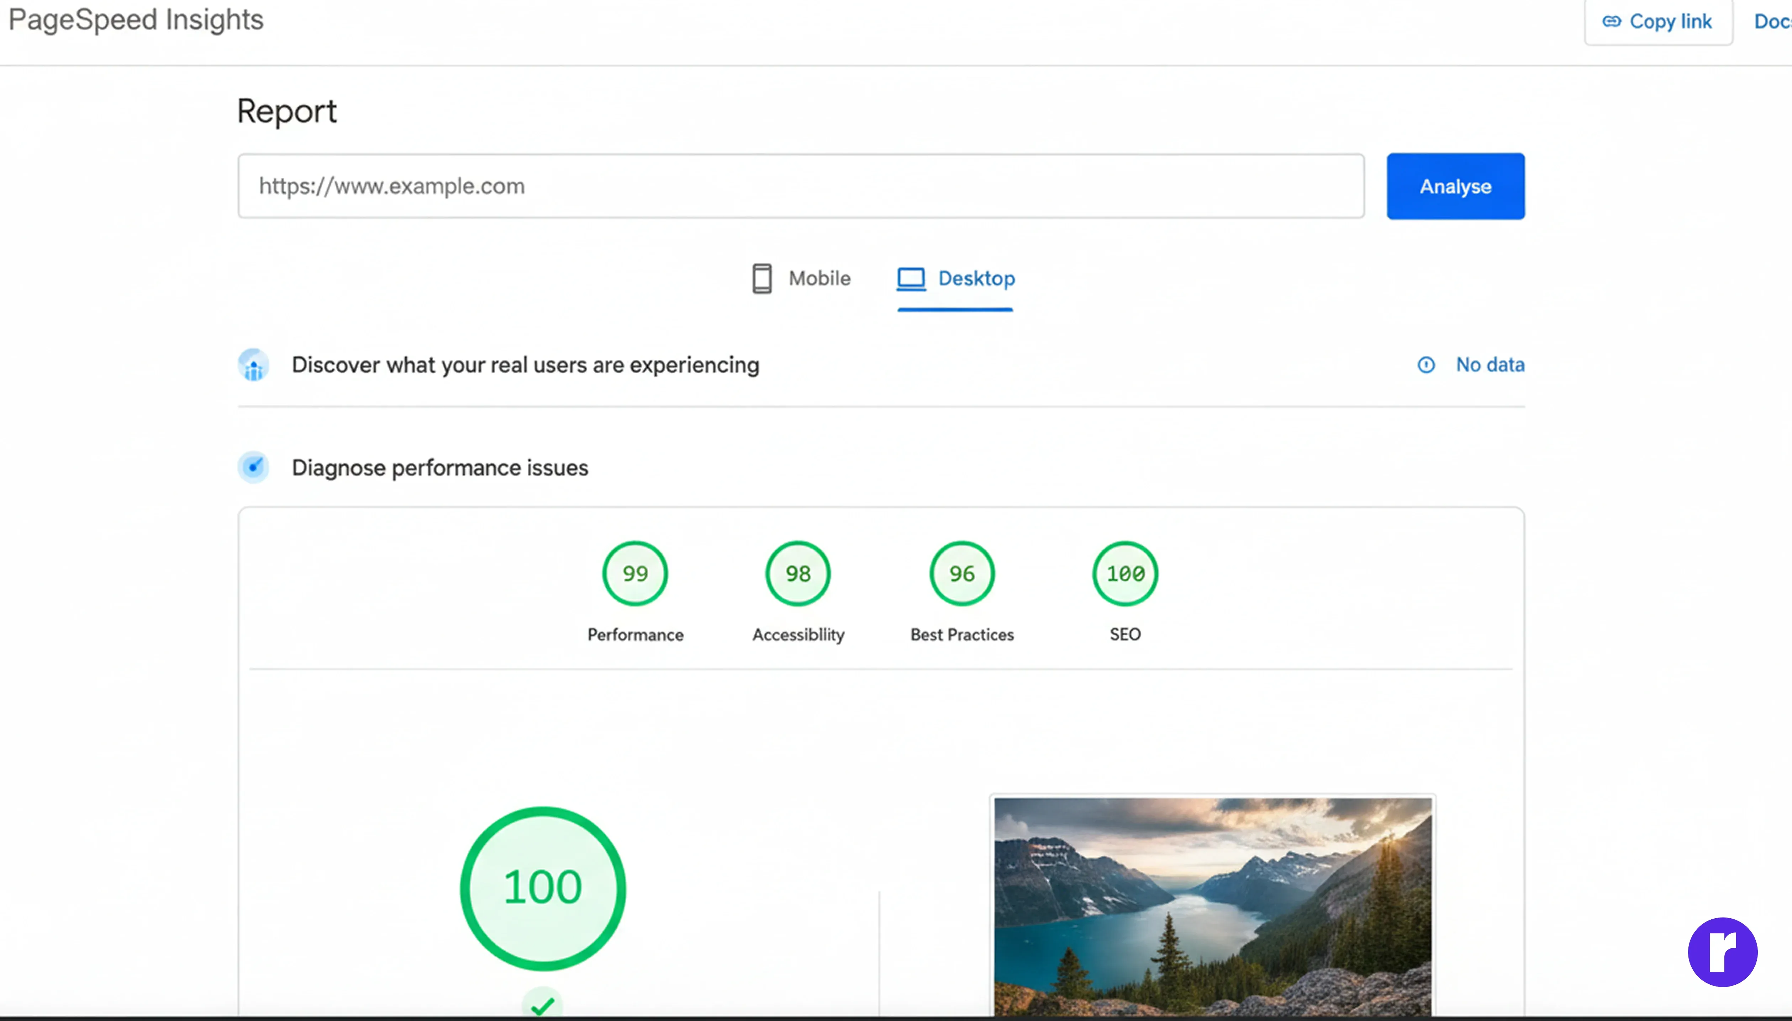The height and width of the screenshot is (1021, 1792).
Task: Click the No data info icon
Action: 1425,365
